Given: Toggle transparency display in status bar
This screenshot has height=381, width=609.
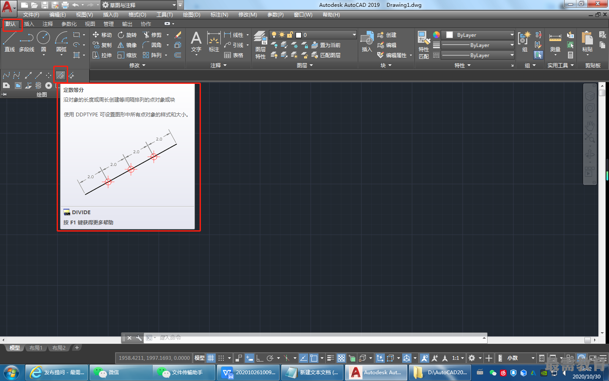Looking at the screenshot, I should 341,358.
